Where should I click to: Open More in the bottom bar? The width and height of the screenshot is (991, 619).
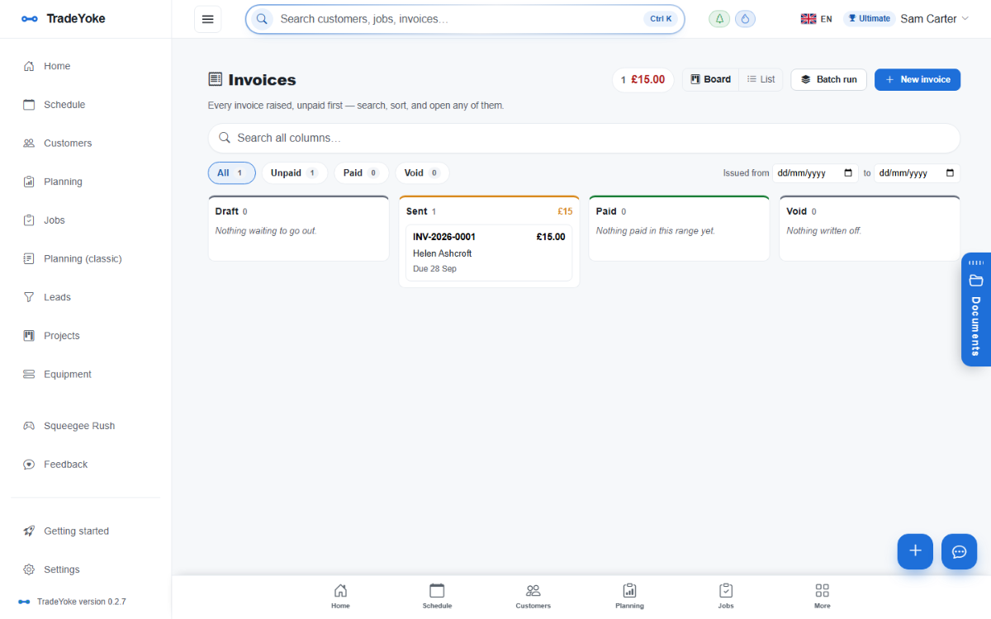coord(823,596)
